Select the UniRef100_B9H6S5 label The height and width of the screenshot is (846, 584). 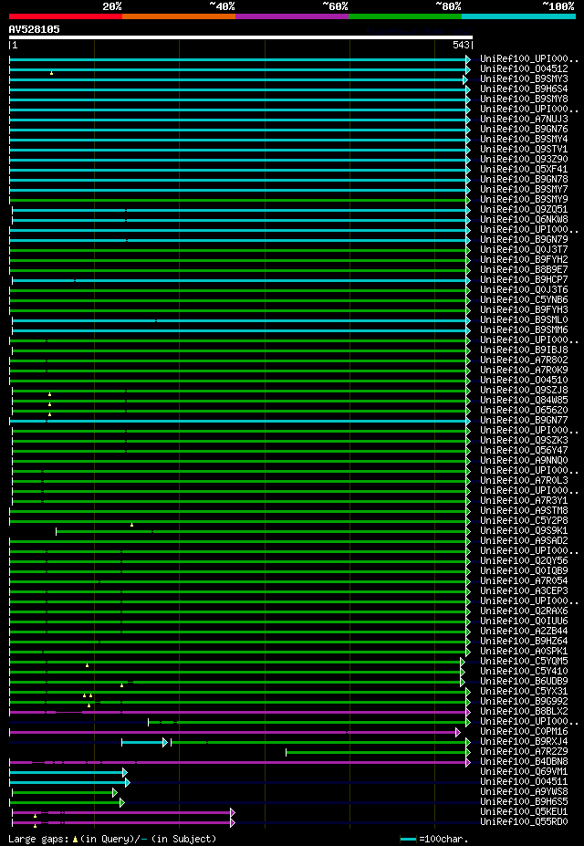tap(524, 802)
